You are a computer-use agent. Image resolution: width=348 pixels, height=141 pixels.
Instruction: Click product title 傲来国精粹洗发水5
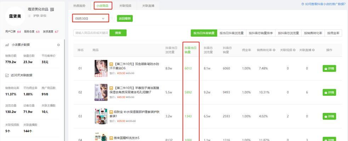(127, 138)
